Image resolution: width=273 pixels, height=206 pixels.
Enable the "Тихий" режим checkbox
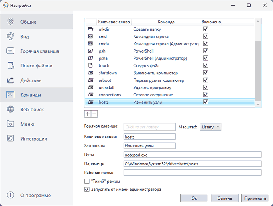click(x=87, y=181)
